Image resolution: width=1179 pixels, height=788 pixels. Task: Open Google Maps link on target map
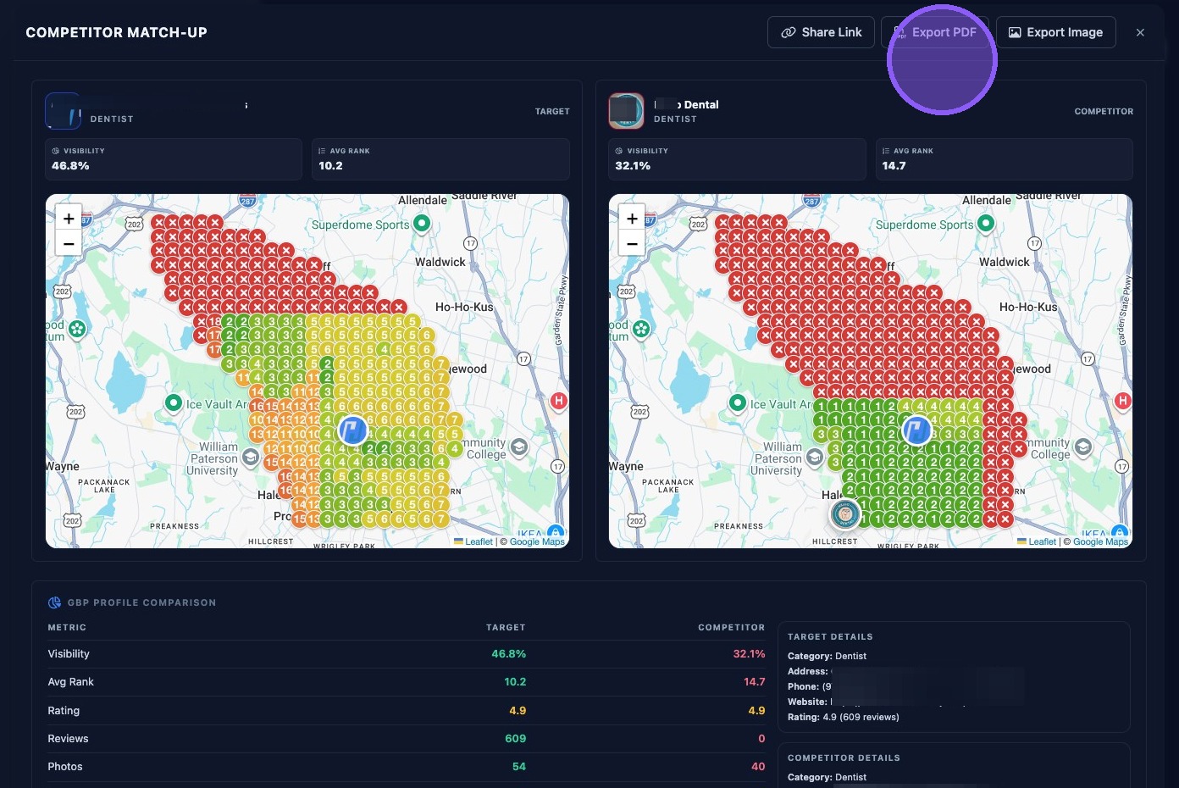[537, 541]
